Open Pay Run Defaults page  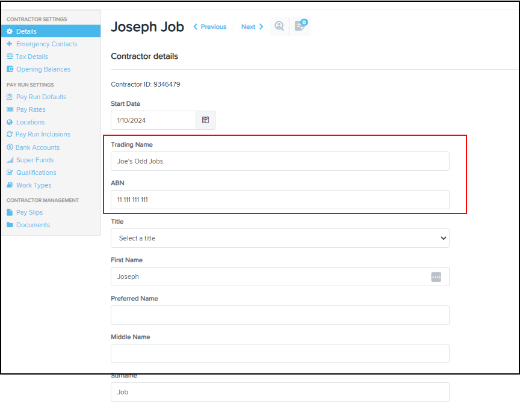click(x=41, y=97)
